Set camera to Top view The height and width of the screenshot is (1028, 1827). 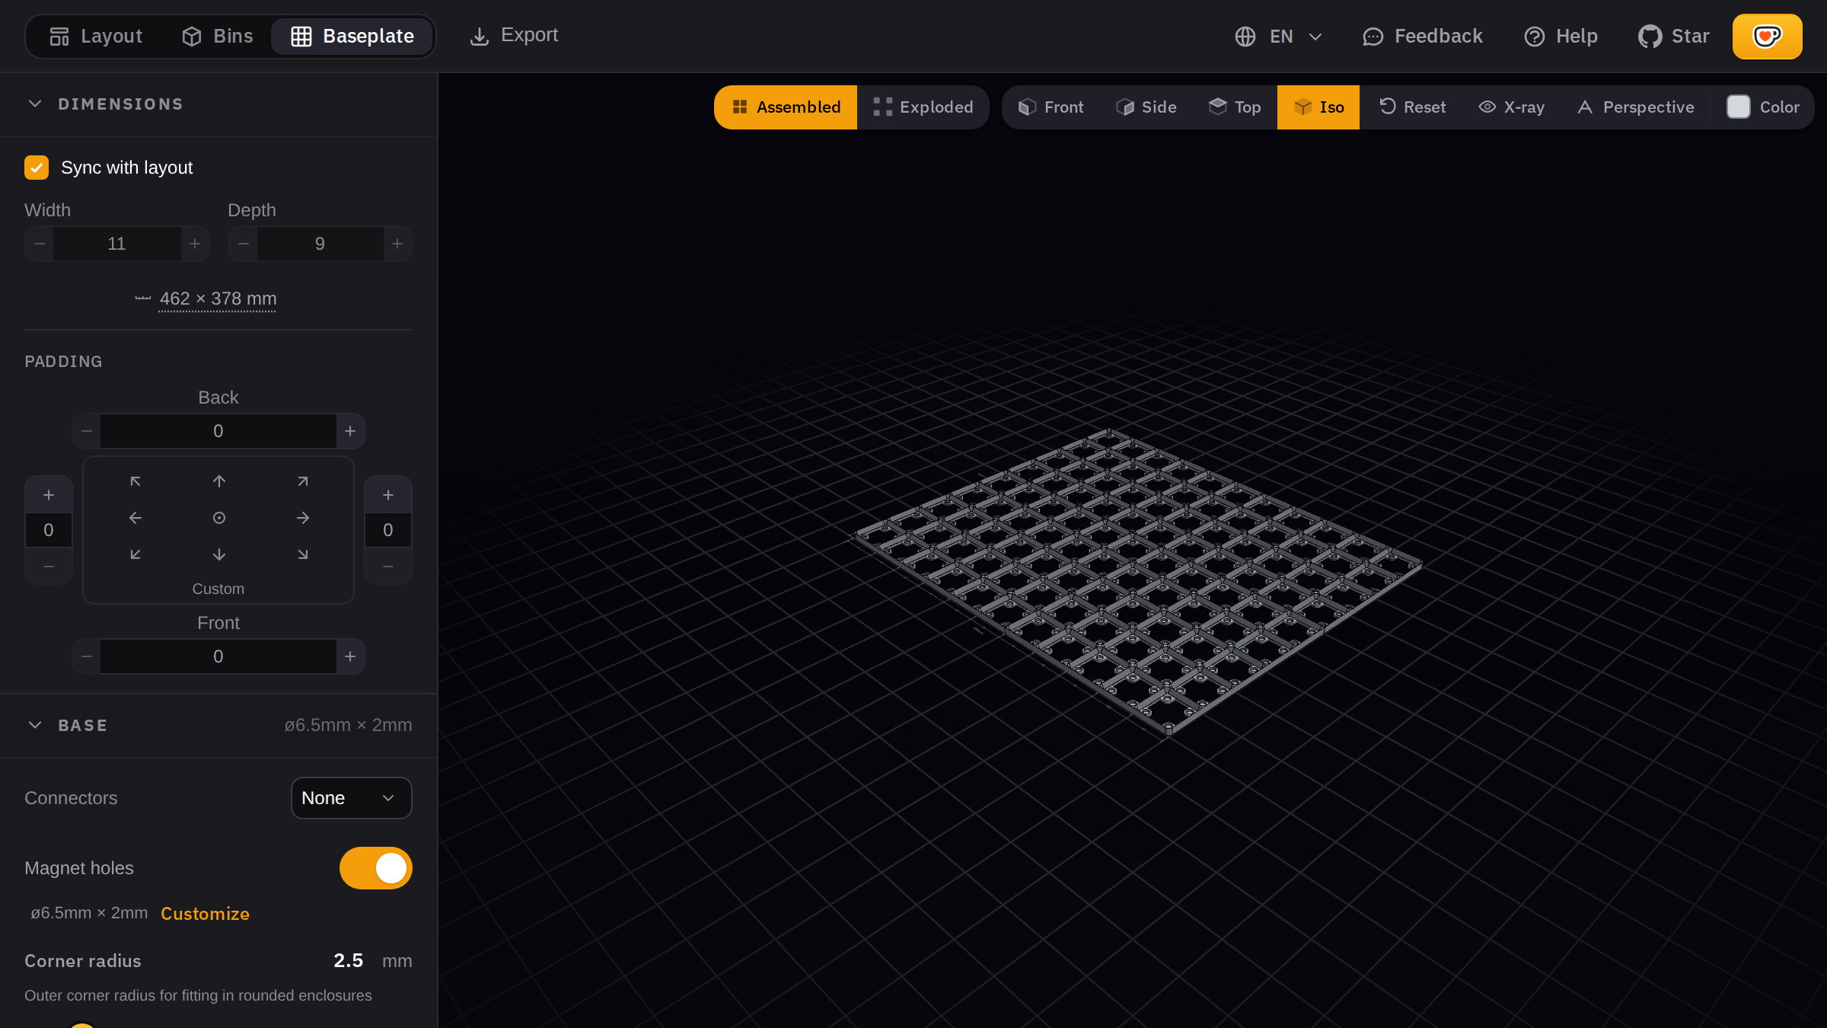coord(1235,107)
